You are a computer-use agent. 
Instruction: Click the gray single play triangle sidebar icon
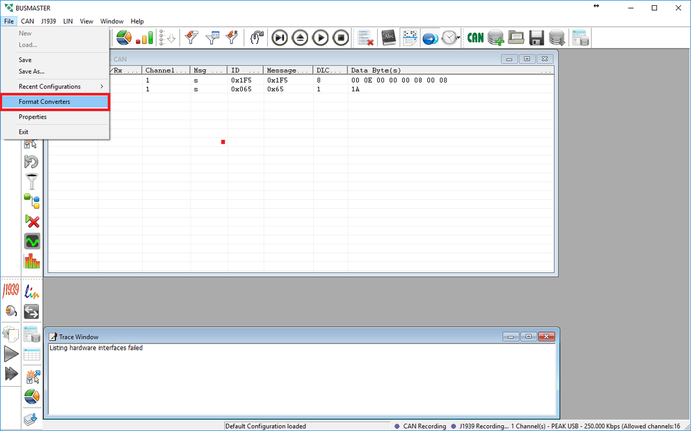tap(11, 354)
